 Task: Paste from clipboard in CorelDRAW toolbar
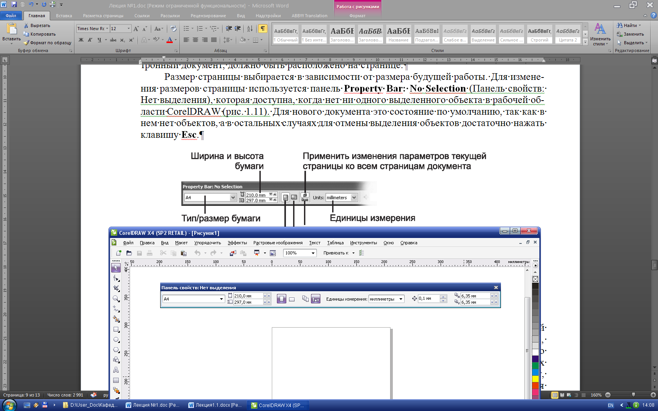(x=183, y=253)
